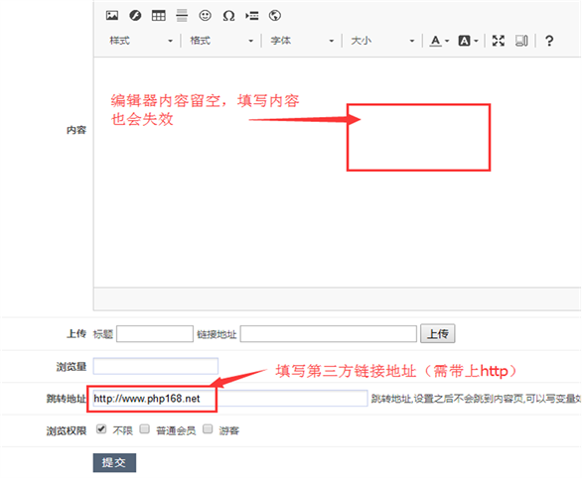
Task: Open the 格式 format dropdown
Action: [221, 41]
